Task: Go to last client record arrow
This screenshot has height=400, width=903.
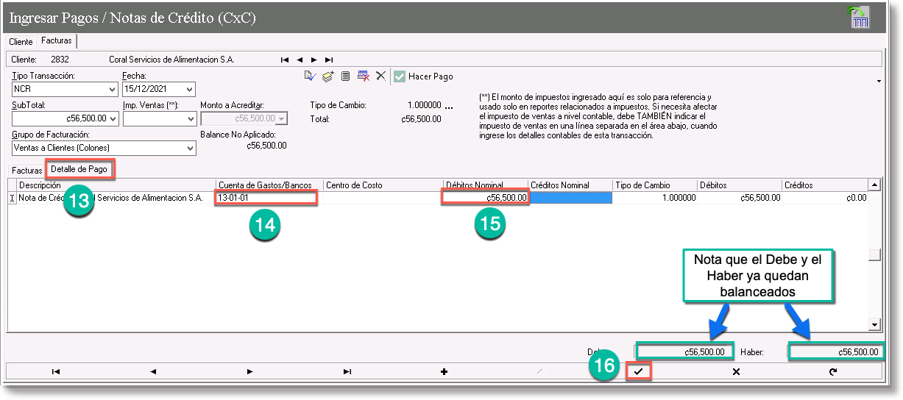Action: coord(329,60)
